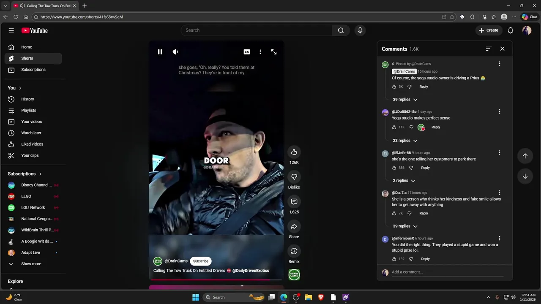Pause the Shorts video
Screen dimensions: 541x304
(x=160, y=52)
